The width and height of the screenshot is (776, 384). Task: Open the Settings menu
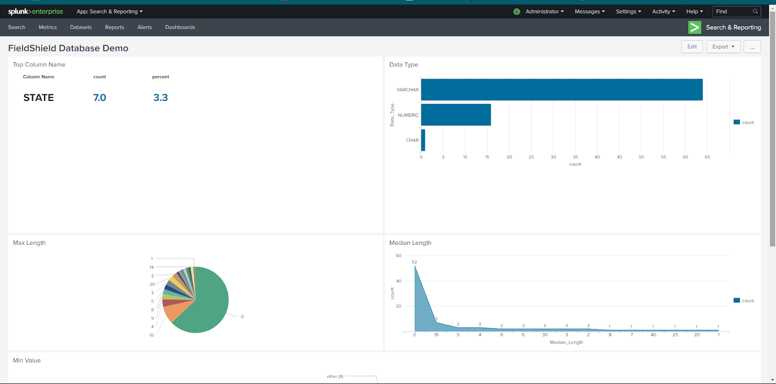(x=629, y=12)
